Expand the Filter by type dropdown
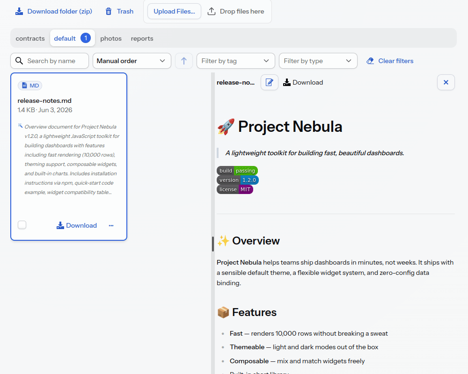 coord(318,61)
